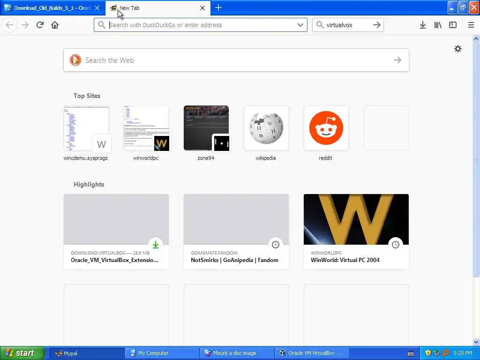Viewport: 480px width, 360px height.
Task: Click magnifier in the address bar
Action: point(101,25)
